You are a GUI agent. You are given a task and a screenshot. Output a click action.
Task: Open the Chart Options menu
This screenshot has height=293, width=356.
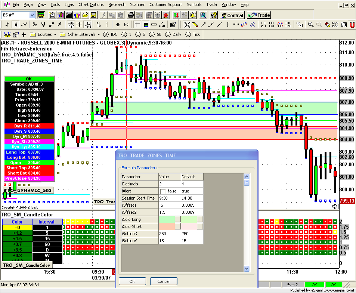[91, 4]
